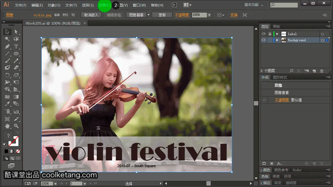Open the Image Trace presets dropdown
Viewport: 333px width, 187px height.
click(x=148, y=15)
